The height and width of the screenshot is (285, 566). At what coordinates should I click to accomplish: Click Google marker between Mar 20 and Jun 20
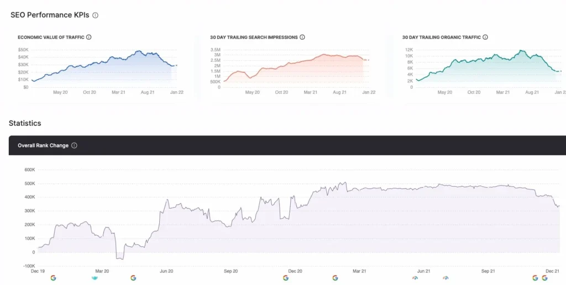pyautogui.click(x=133, y=278)
